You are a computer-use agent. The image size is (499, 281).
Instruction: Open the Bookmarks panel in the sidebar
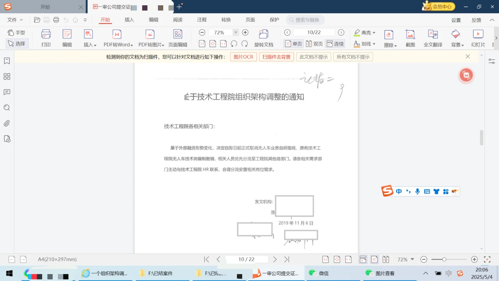click(7, 61)
